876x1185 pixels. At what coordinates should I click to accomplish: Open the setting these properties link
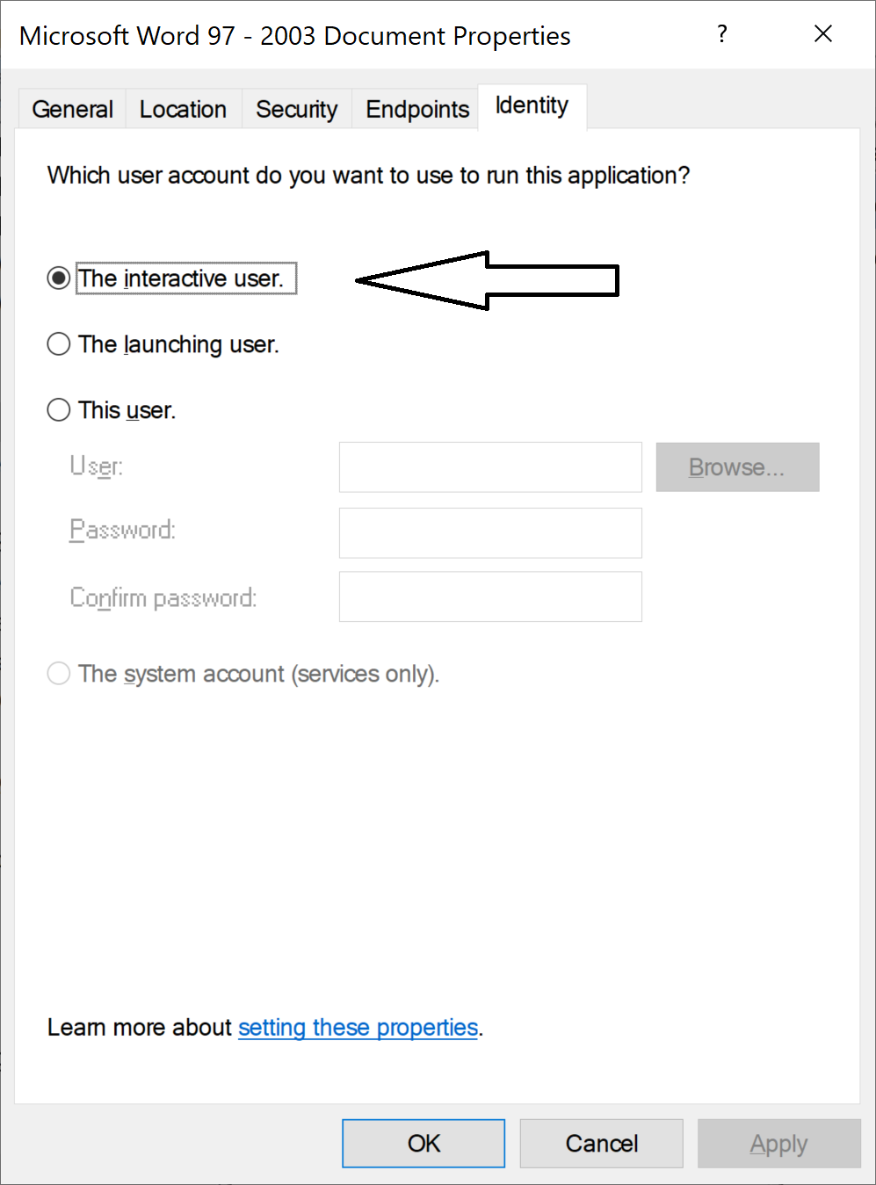coord(358,1028)
